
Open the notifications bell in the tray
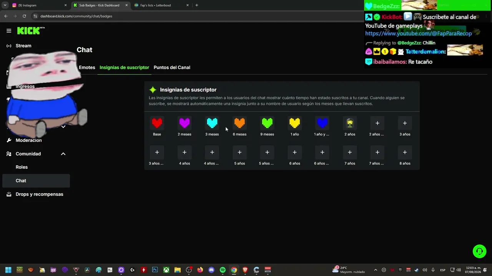tap(486, 270)
